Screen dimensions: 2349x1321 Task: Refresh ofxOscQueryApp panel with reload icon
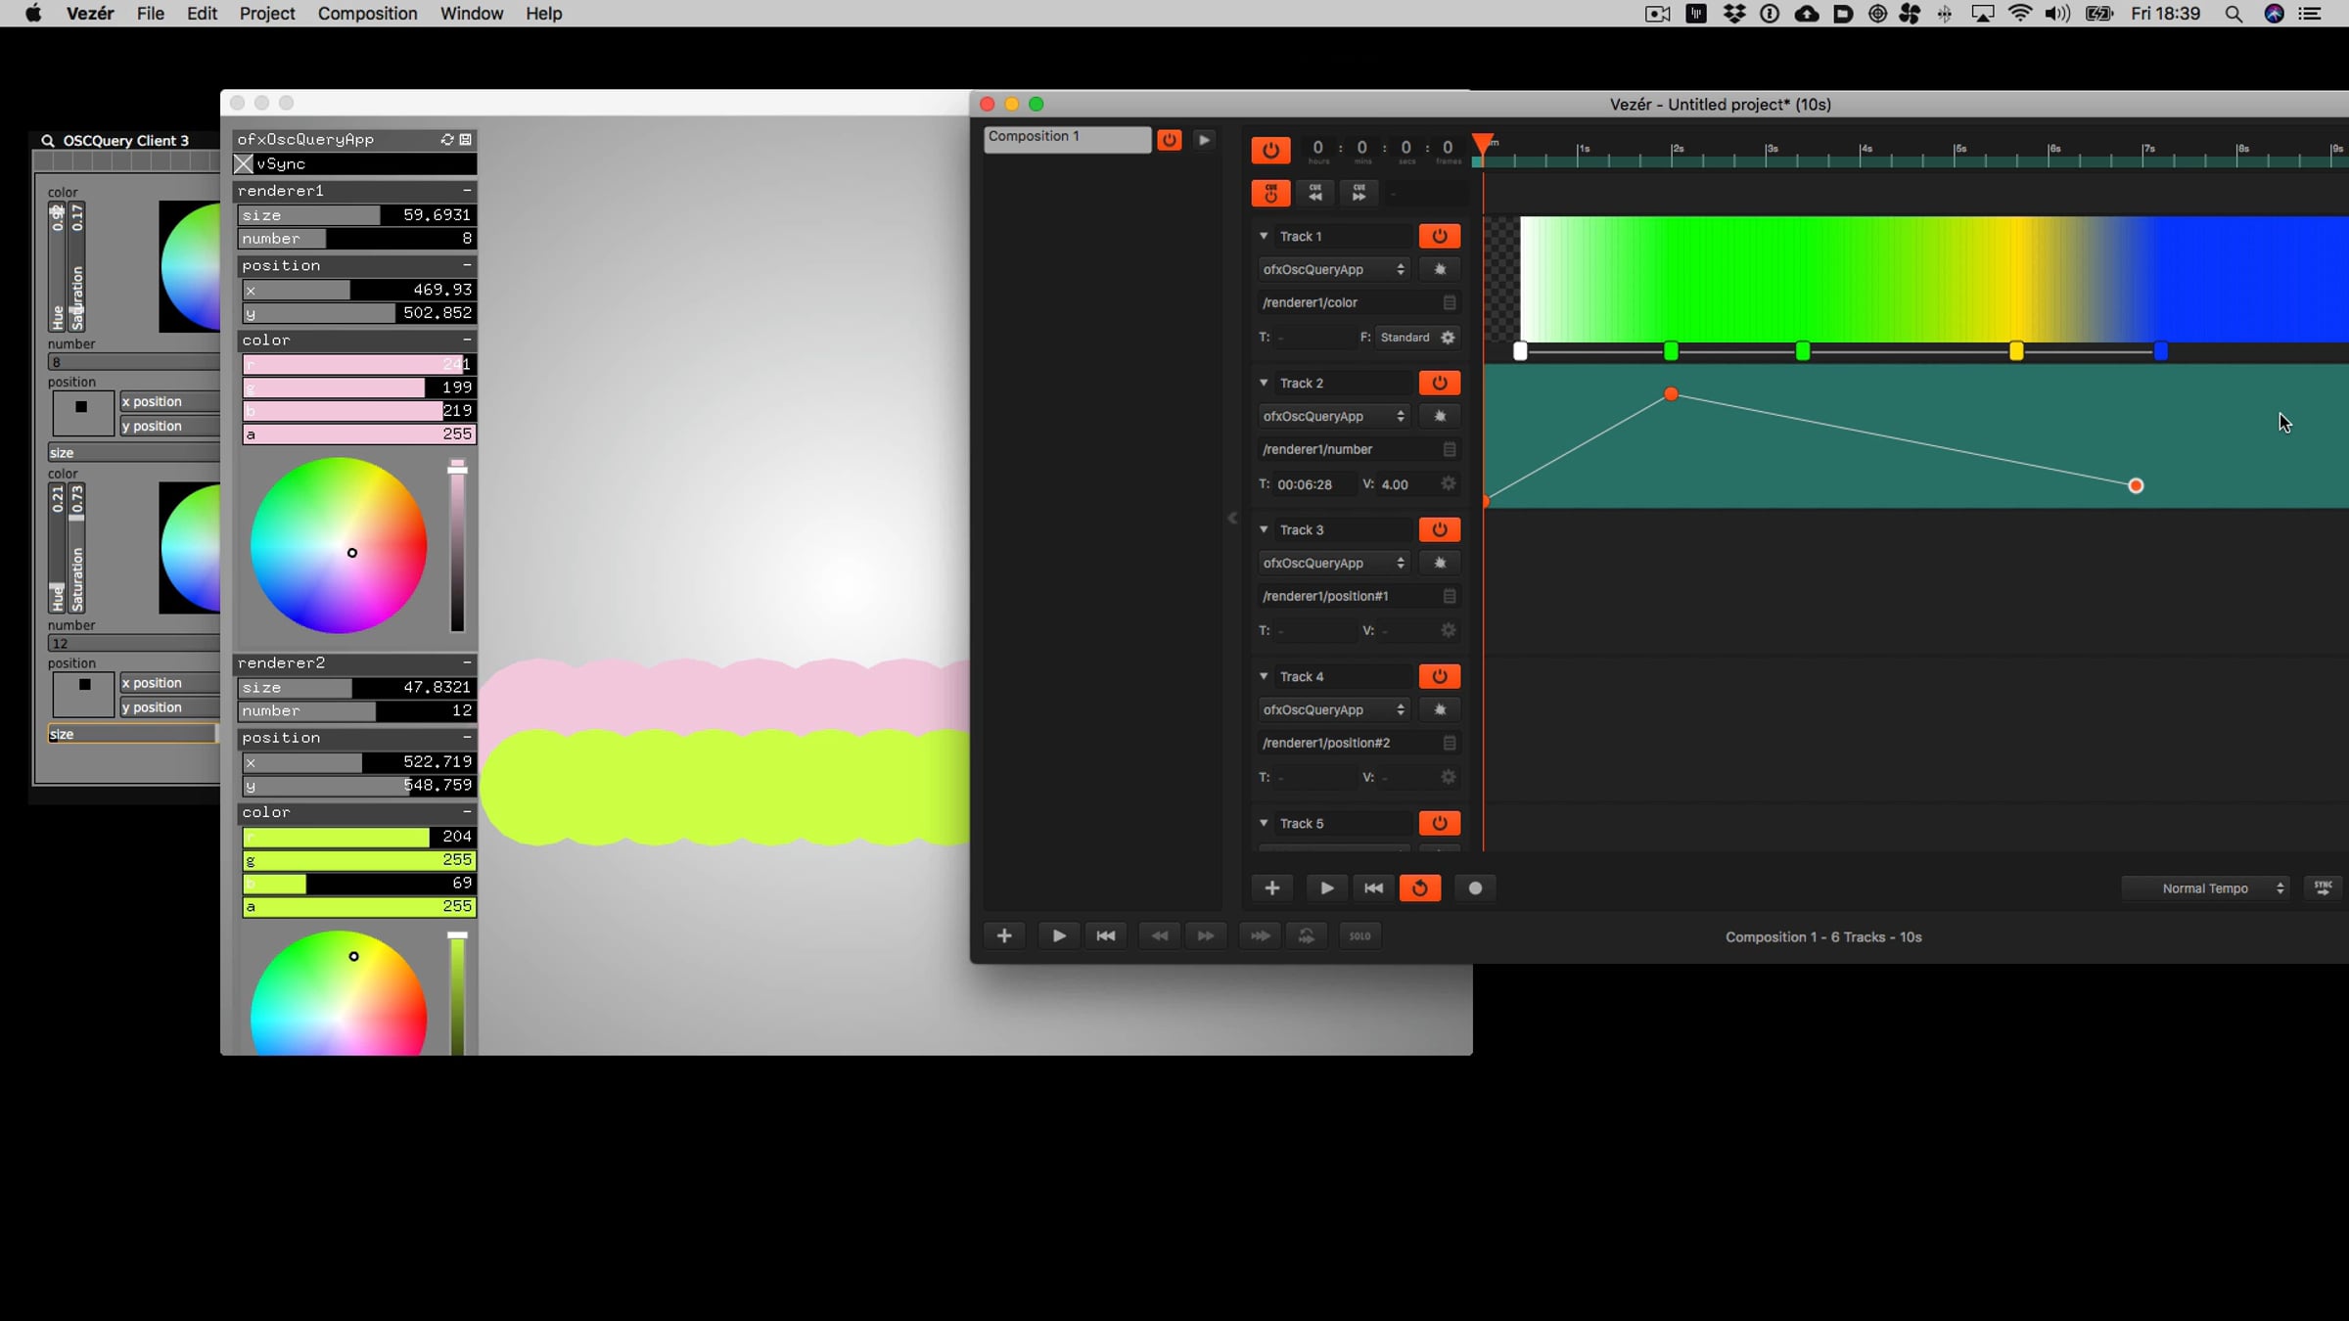tap(447, 140)
